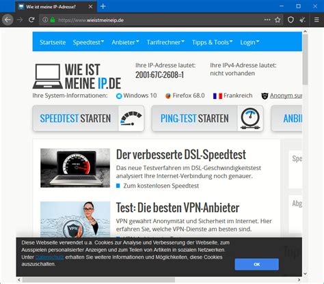This screenshot has width=324, height=284.
Task: Open 'Der verbesserte DSL-Speedtest' headline
Action: (181, 155)
